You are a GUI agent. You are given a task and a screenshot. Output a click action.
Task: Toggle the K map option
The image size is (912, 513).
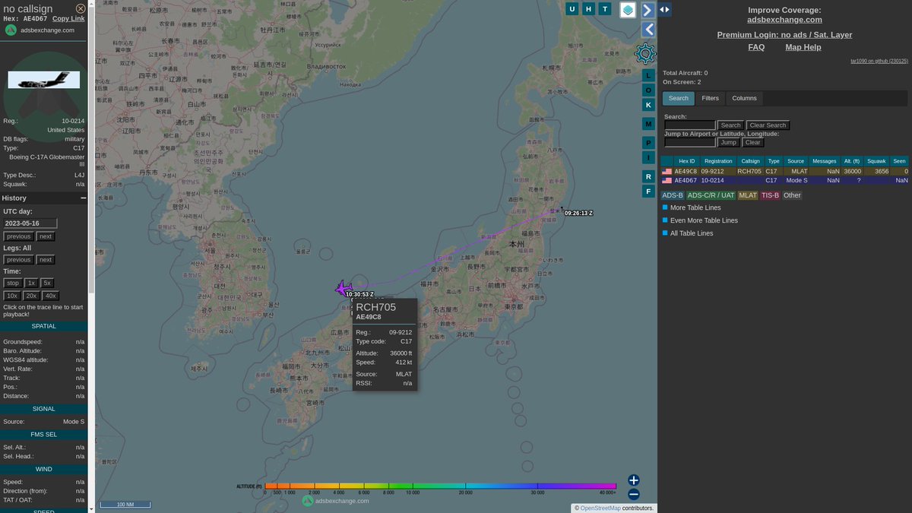click(x=648, y=105)
